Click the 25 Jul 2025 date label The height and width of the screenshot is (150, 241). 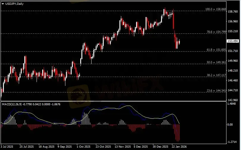pyautogui.click(x=26, y=146)
